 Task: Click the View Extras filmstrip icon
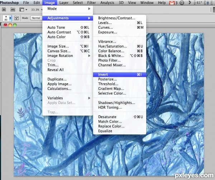tap(21, 9)
